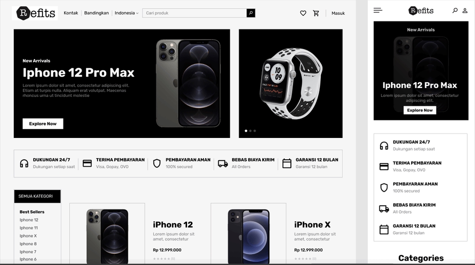Click the search magnifier button in desktop header

coord(251,13)
